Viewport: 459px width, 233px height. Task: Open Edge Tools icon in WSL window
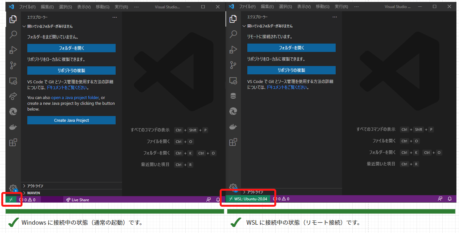[x=233, y=111]
